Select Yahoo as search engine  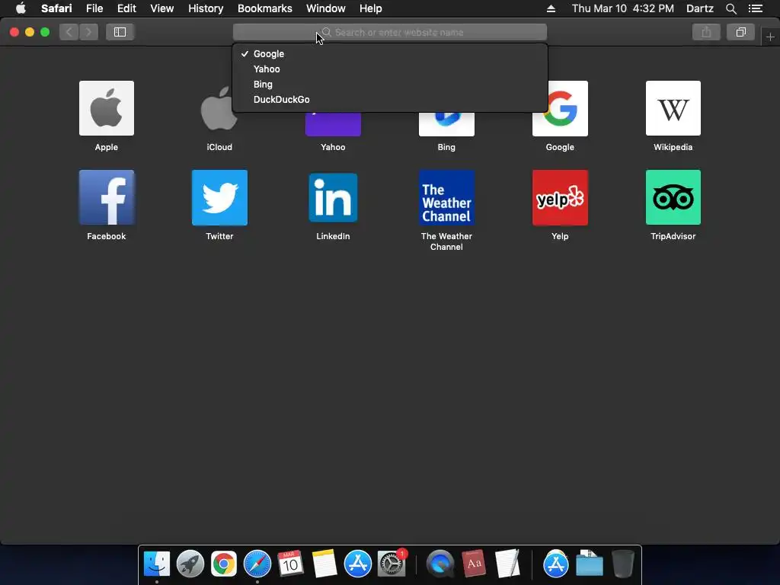point(390,69)
